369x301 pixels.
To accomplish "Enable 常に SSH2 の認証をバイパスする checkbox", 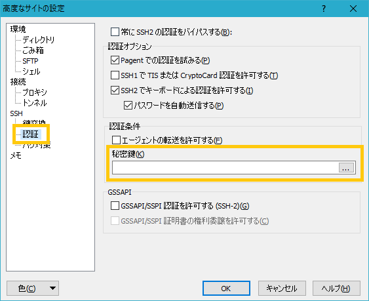I will [x=115, y=31].
